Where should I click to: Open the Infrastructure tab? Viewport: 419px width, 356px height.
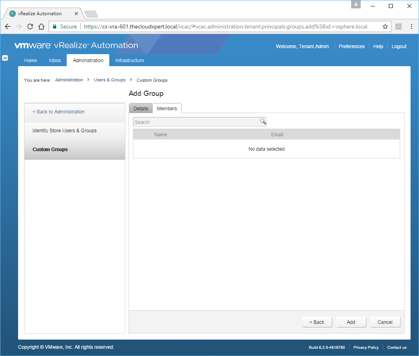coord(129,61)
